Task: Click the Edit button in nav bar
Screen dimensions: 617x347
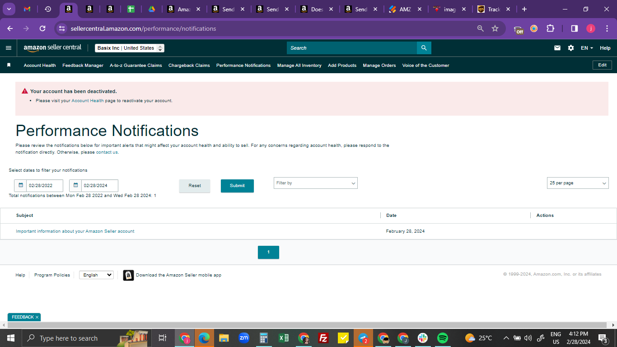Action: pos(602,65)
